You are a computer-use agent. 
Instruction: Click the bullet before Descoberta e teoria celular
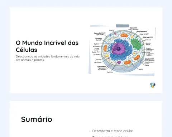pyautogui.click(x=89, y=131)
